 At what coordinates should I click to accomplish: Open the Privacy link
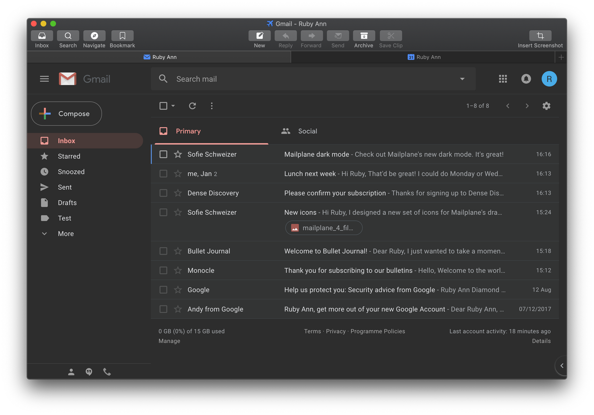coord(336,331)
